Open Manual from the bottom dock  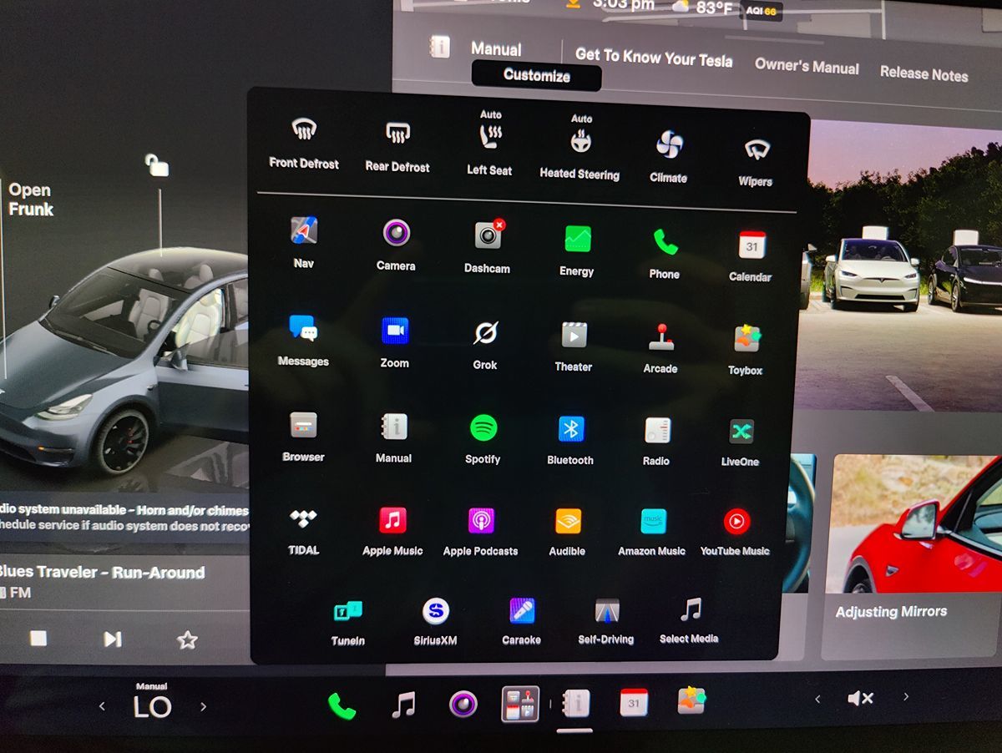pos(576,704)
